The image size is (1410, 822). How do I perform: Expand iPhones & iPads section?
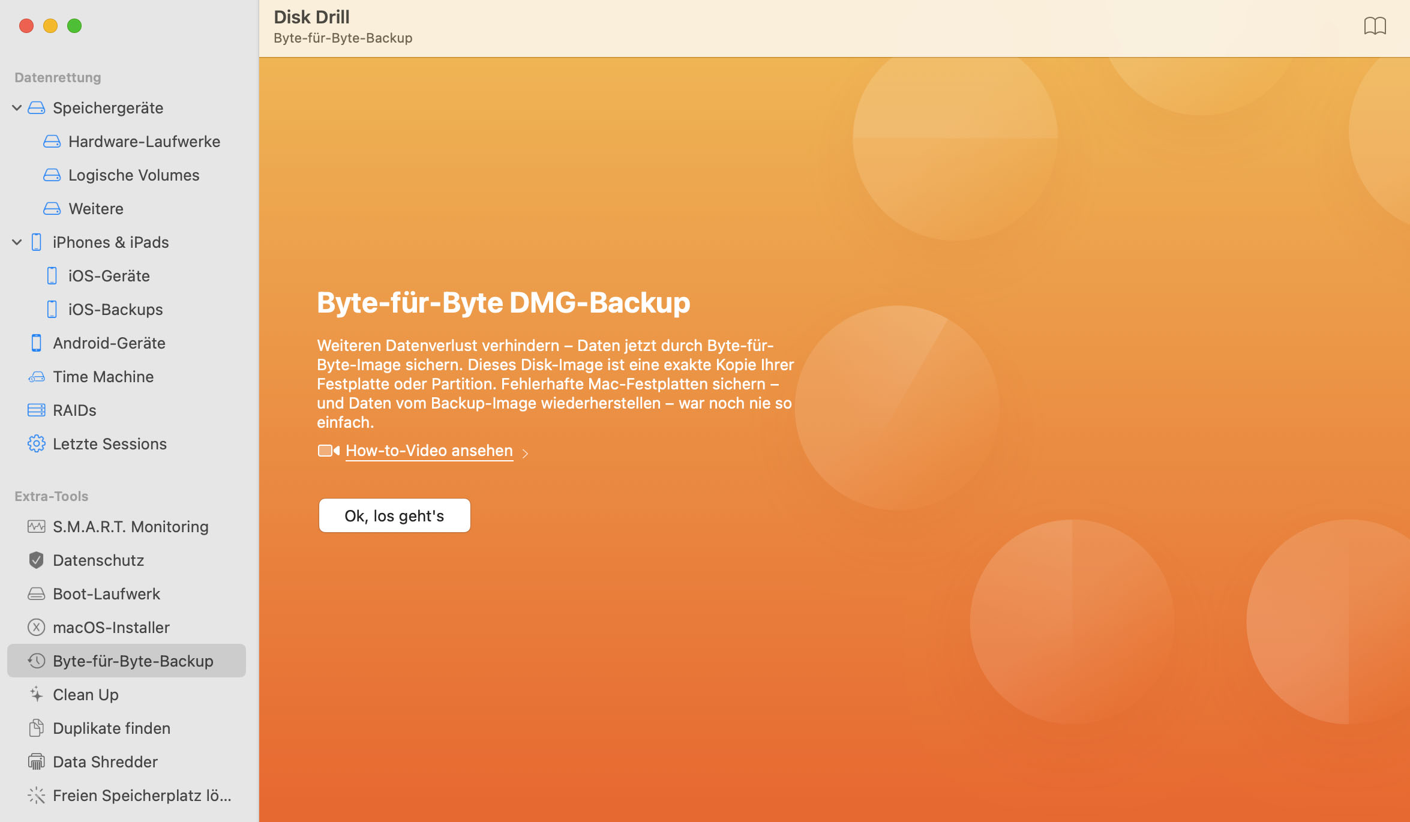[x=17, y=242]
